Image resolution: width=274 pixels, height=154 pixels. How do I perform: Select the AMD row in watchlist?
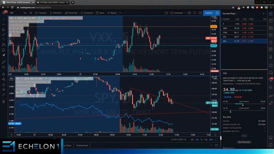tap(244, 28)
